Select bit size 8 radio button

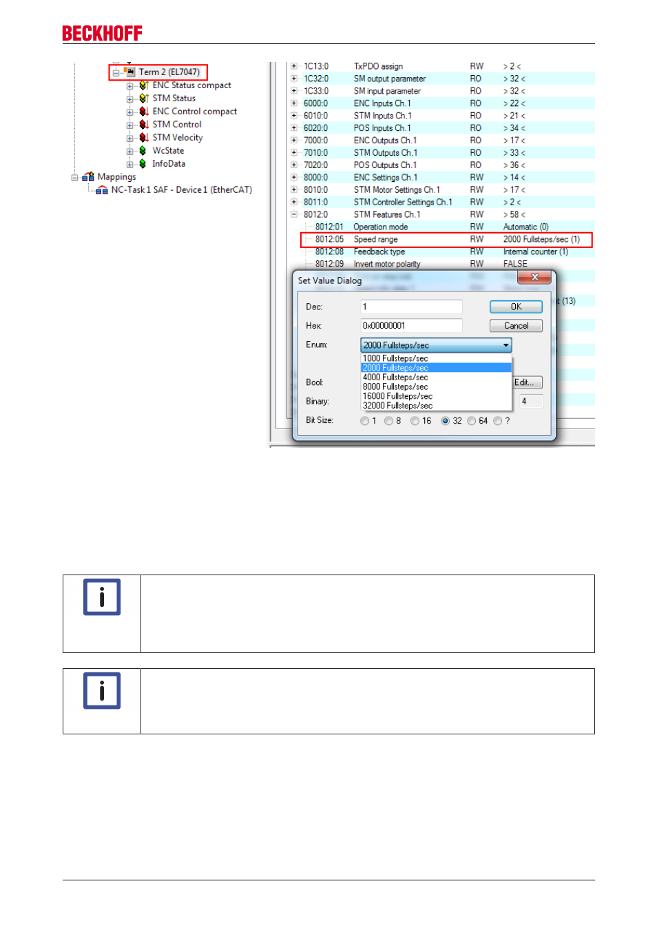coord(388,421)
